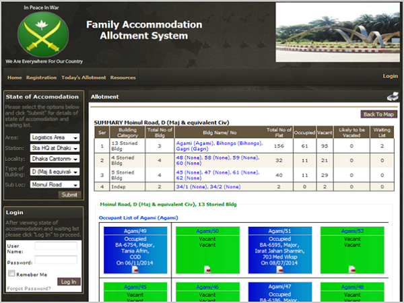Open the Agami (Agami) building link
This screenshot has width=404, height=303.
point(195,143)
